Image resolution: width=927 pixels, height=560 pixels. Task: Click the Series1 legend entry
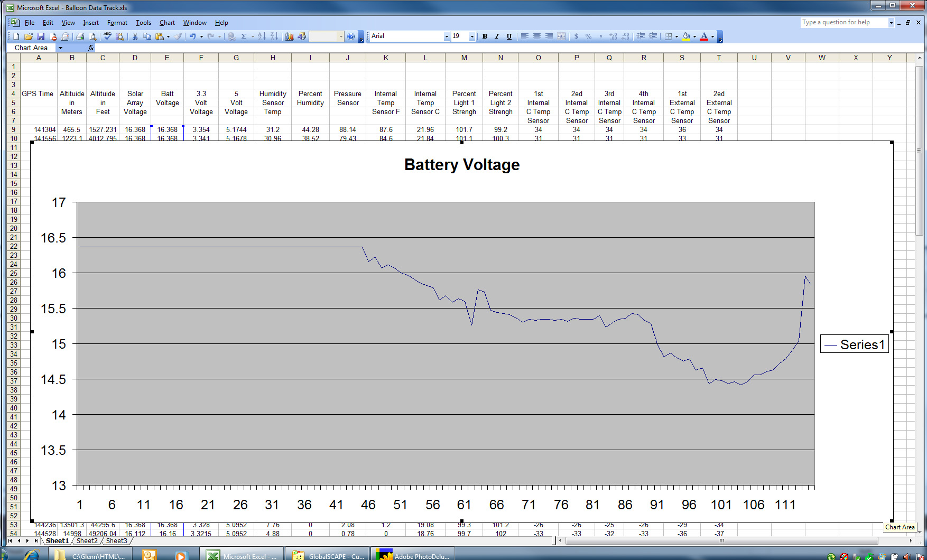coord(855,344)
